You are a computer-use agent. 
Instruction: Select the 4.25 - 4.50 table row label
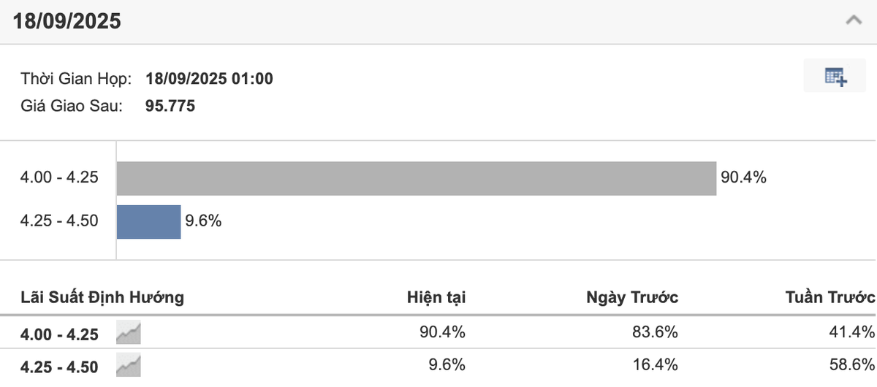pyautogui.click(x=59, y=367)
